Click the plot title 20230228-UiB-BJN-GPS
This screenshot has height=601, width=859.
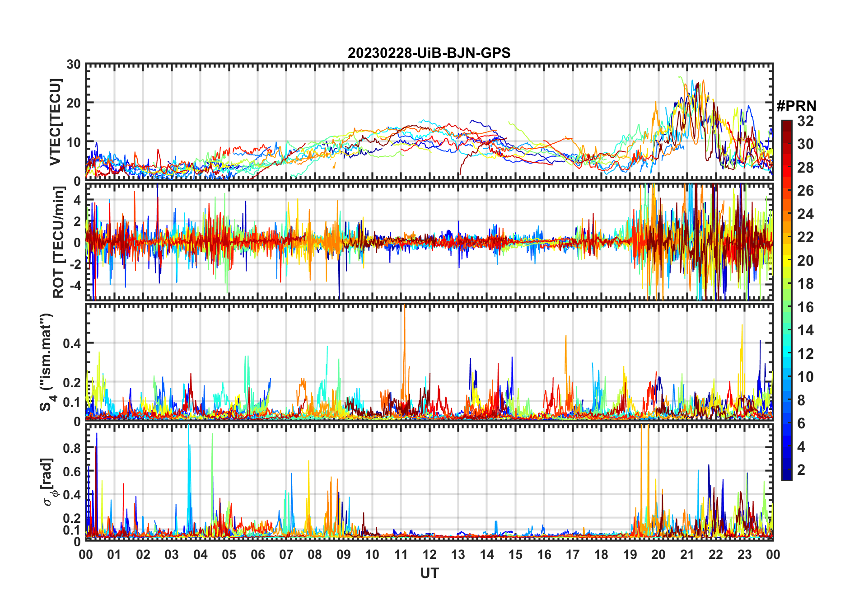[429, 53]
